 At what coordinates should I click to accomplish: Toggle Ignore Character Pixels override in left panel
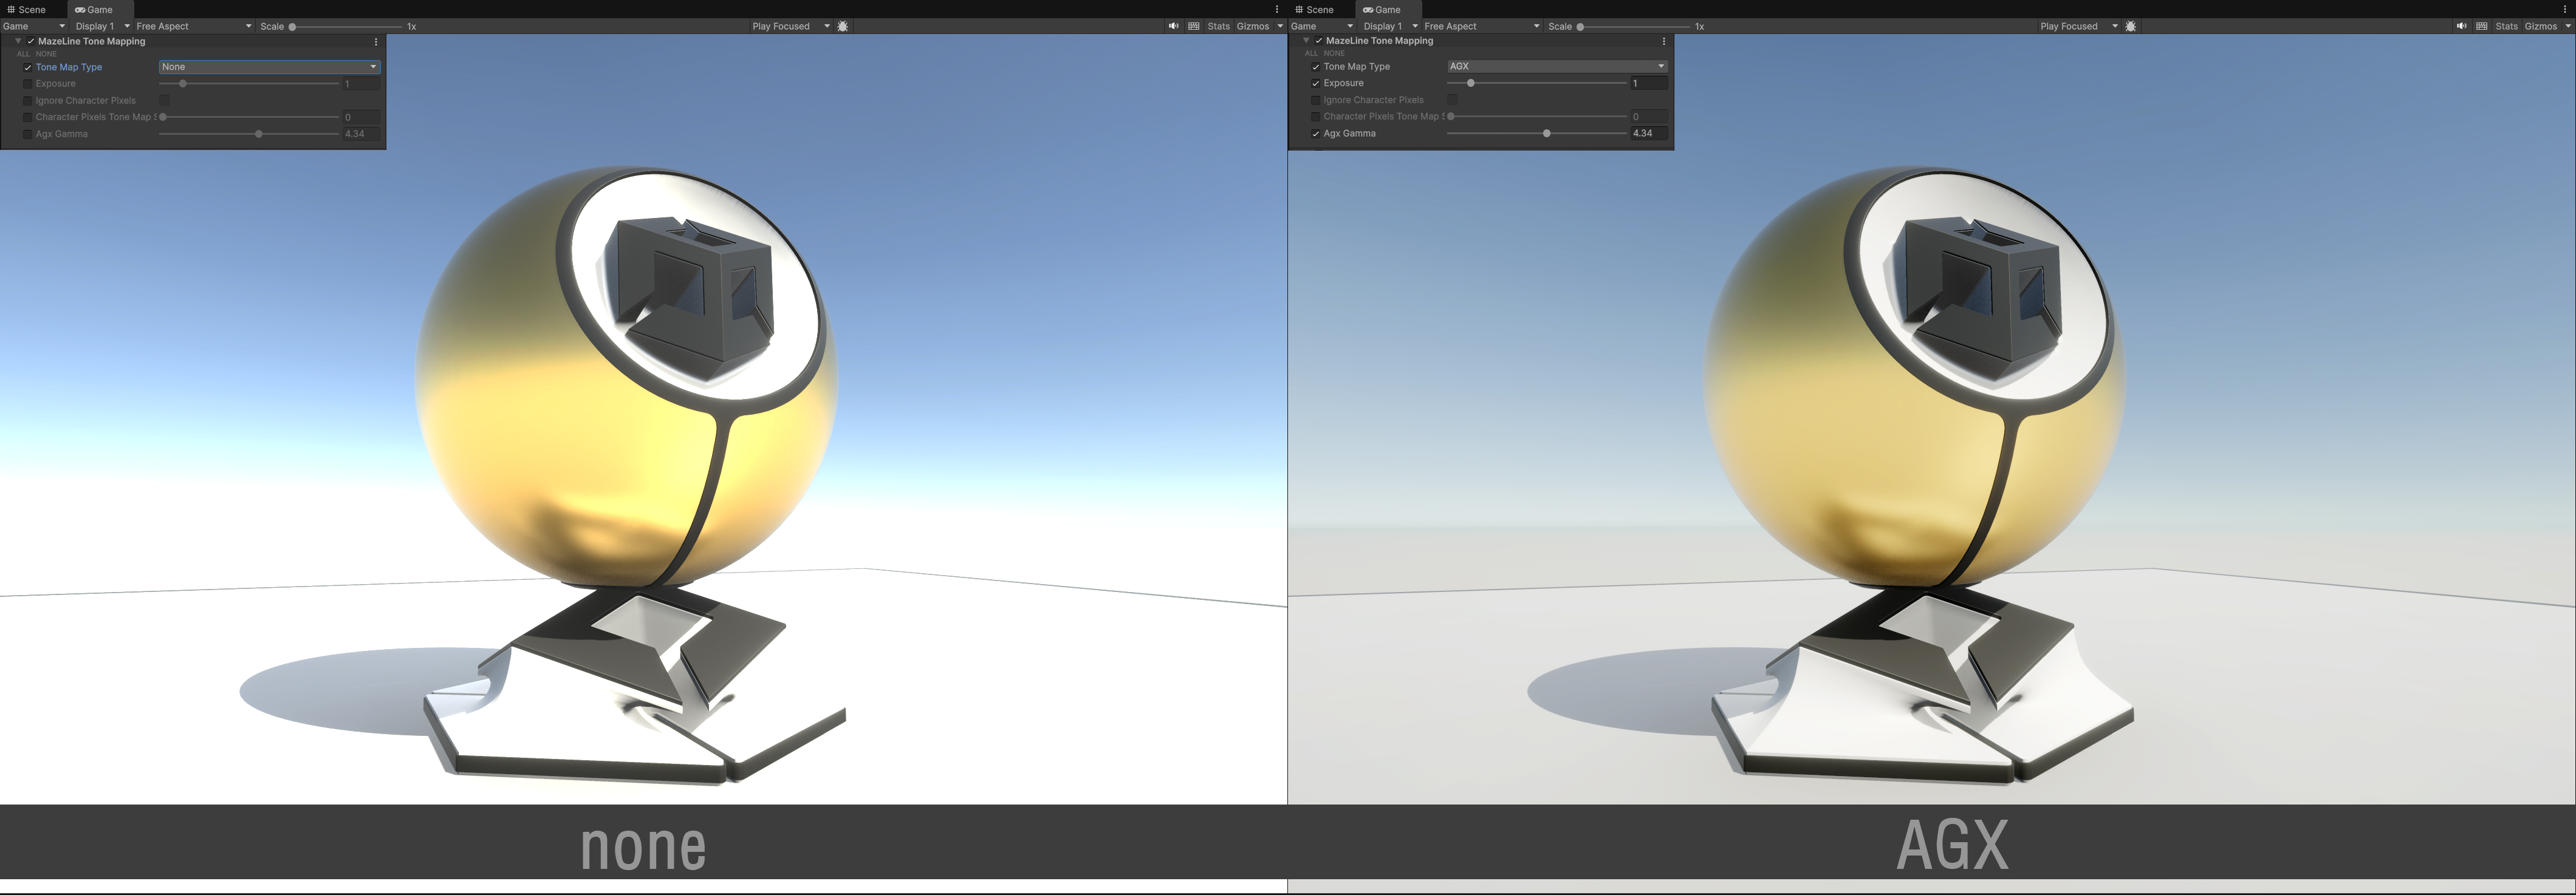click(28, 101)
